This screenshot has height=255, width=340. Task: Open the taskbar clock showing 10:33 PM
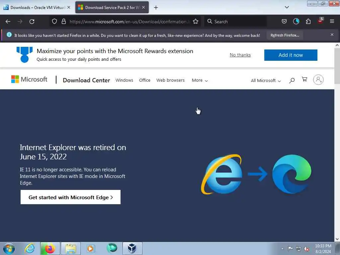pos(323,249)
